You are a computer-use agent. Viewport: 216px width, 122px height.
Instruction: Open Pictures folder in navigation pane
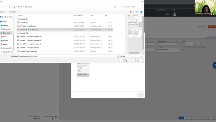click(5, 41)
